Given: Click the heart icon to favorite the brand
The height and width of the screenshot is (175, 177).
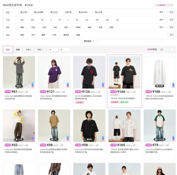Looking at the screenshot, I should click(156, 5).
